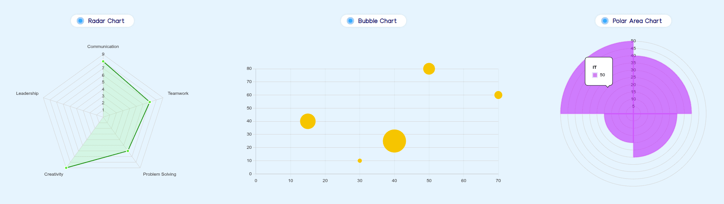Click the Teamwork data point on radar

click(x=150, y=102)
